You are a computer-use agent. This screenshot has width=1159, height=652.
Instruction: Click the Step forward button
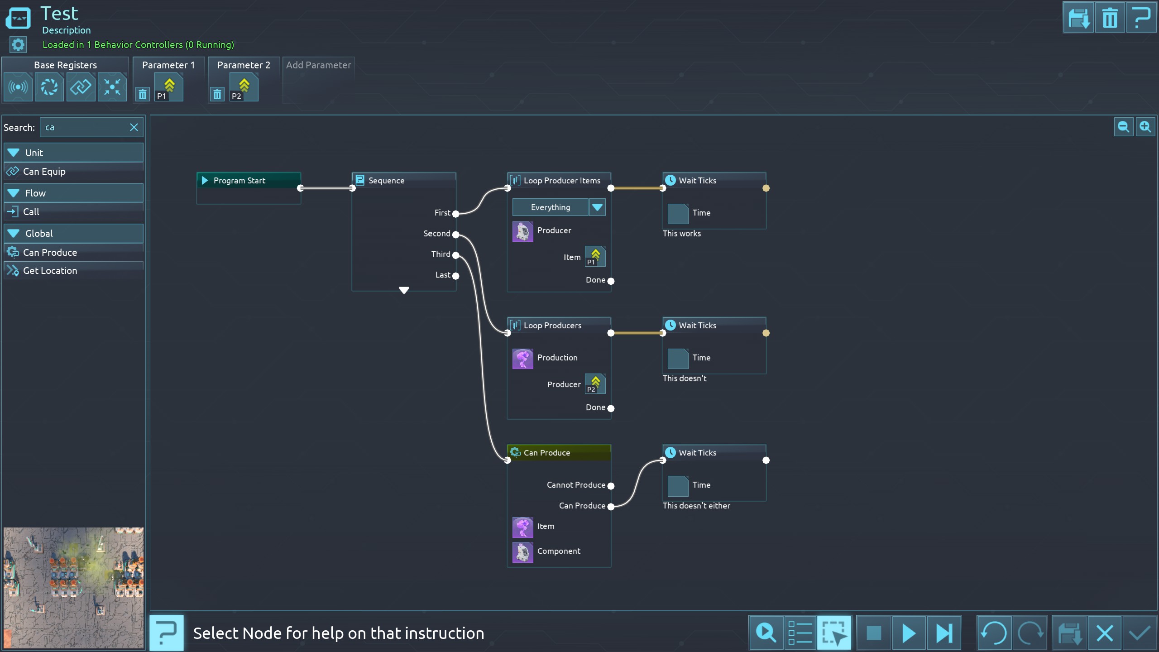click(x=944, y=633)
